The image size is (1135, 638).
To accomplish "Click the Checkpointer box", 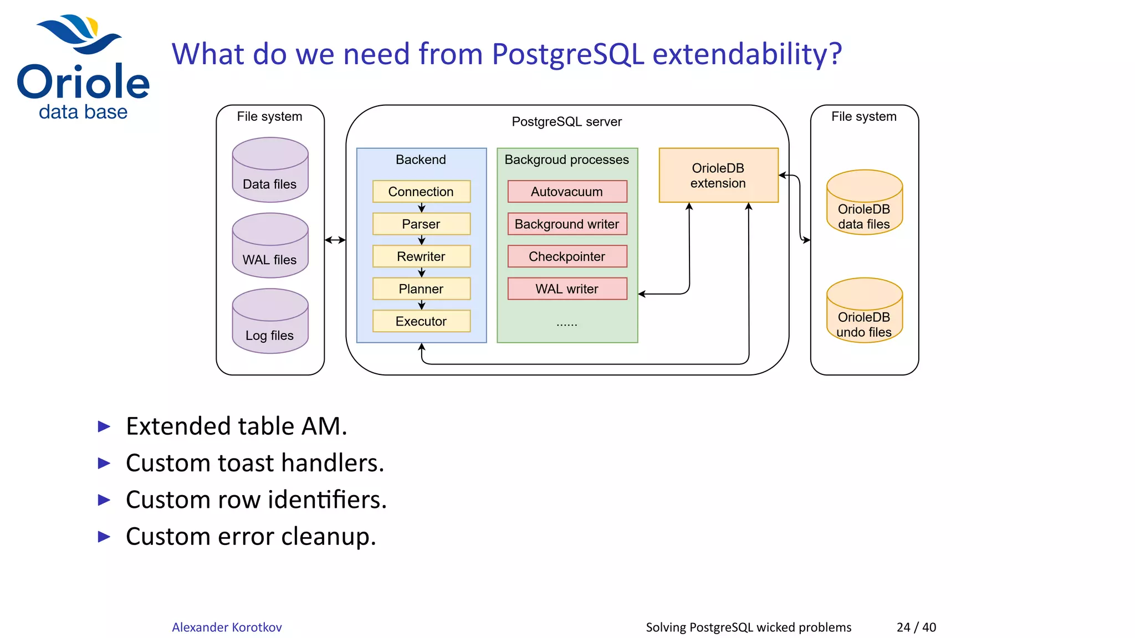I will (x=567, y=256).
